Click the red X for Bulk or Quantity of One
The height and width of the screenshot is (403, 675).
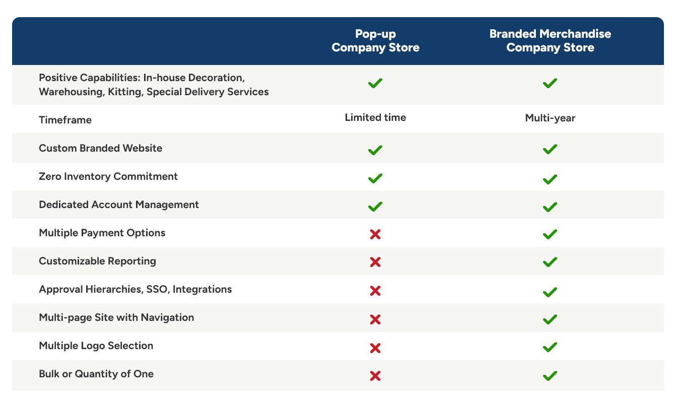pos(375,376)
